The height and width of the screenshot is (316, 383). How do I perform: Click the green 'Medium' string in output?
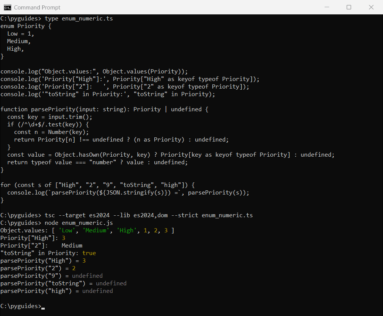click(96, 230)
